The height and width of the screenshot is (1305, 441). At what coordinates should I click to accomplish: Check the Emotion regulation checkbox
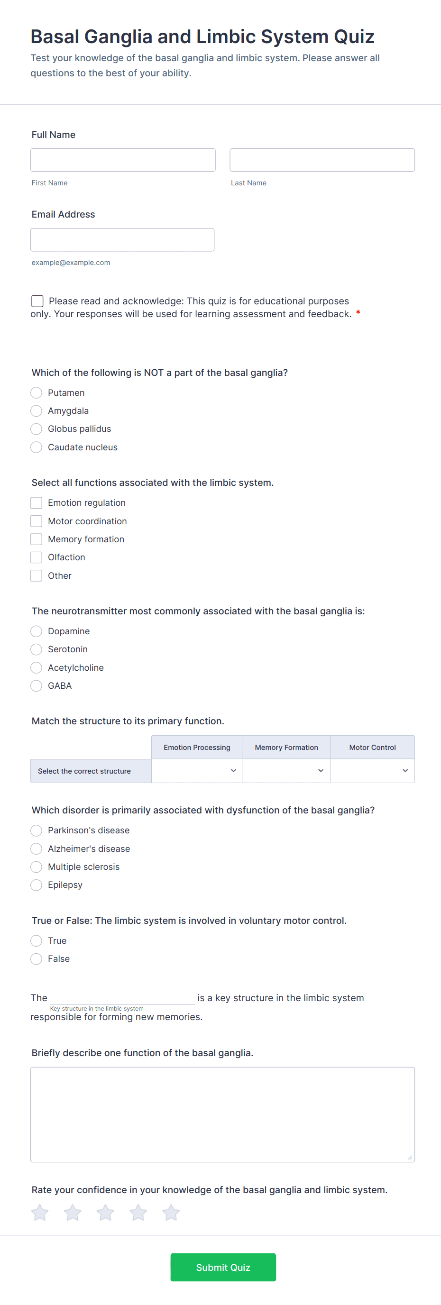[36, 502]
